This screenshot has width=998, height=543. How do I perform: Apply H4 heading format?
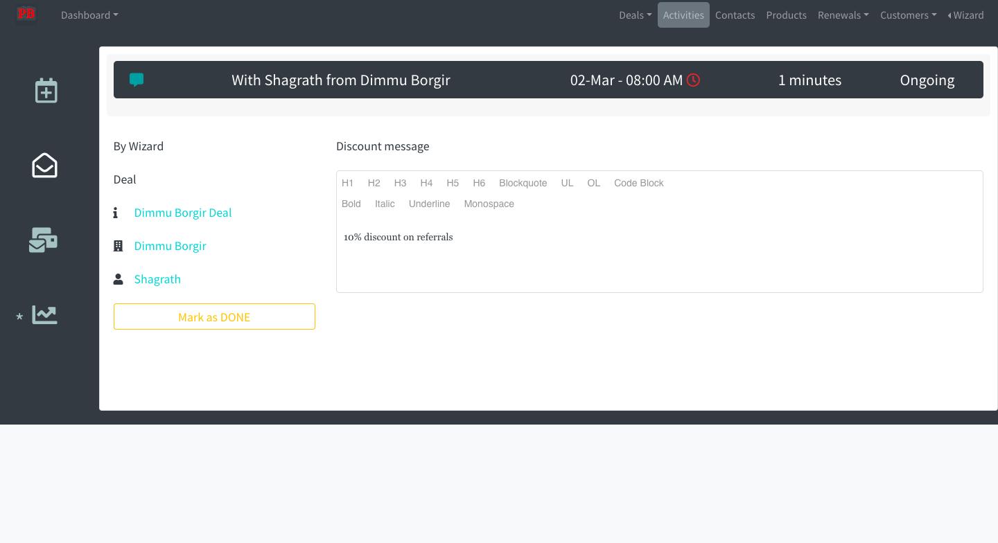click(x=426, y=183)
